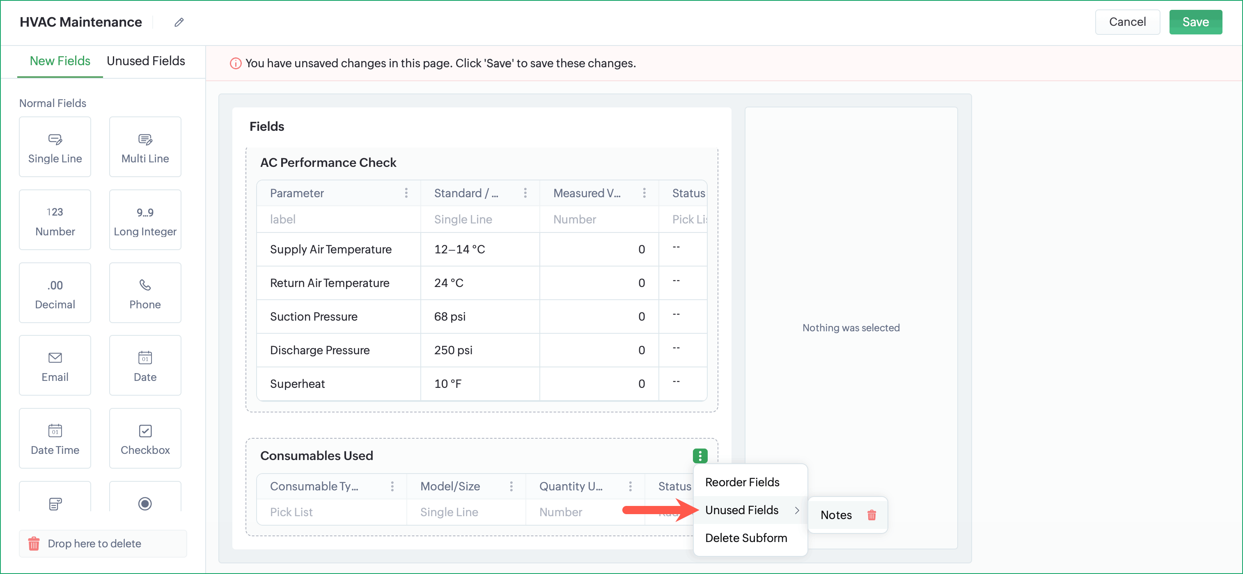The width and height of the screenshot is (1243, 574).
Task: Click the Discharge Pressure row label
Action: (x=319, y=351)
